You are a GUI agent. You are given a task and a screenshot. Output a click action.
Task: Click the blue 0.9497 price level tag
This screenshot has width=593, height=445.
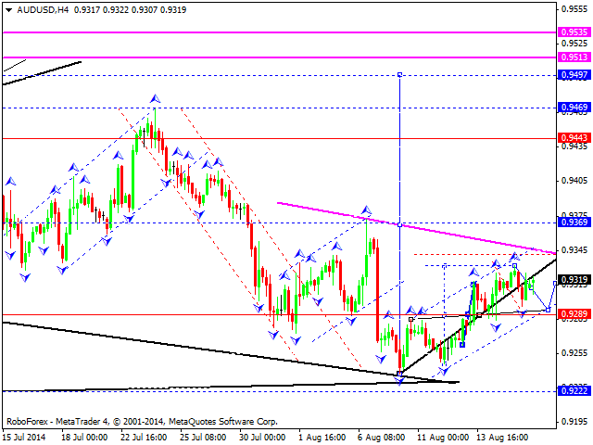point(571,74)
